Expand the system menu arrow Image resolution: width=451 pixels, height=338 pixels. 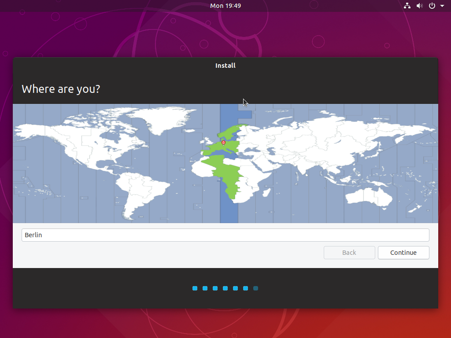click(x=442, y=6)
